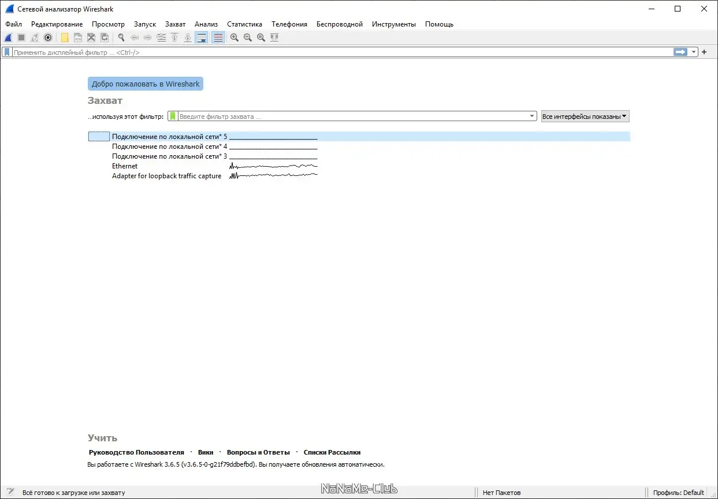Maximize the Wireshark window
718x499 pixels.
pos(678,9)
